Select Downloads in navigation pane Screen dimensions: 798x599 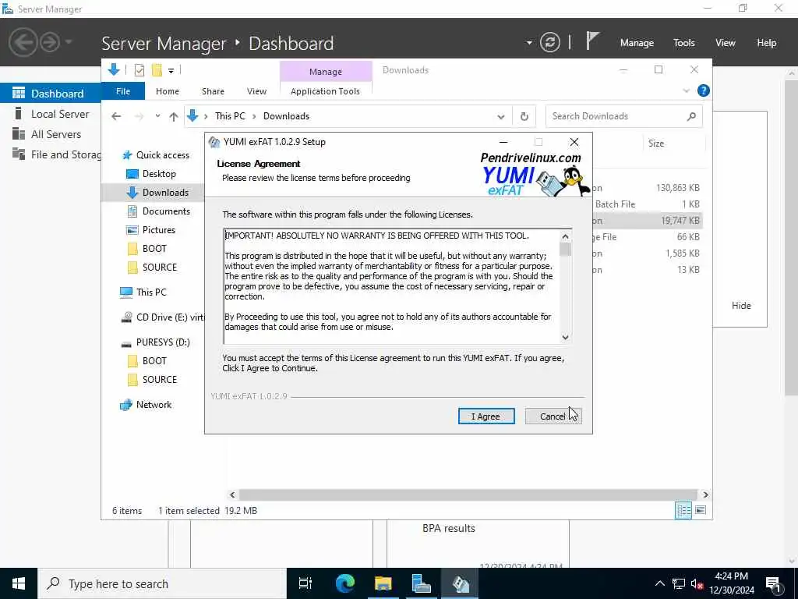click(165, 193)
